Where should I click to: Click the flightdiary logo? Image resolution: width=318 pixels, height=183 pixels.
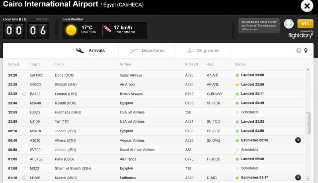click(x=301, y=35)
